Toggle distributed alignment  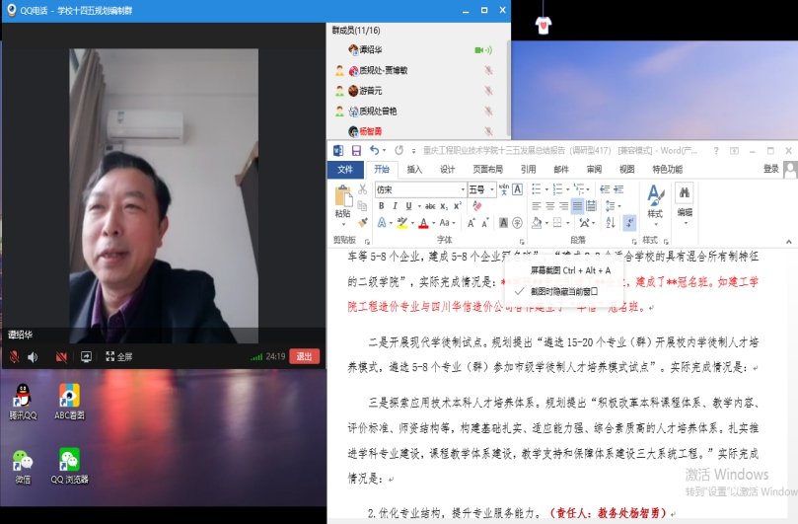pos(591,206)
